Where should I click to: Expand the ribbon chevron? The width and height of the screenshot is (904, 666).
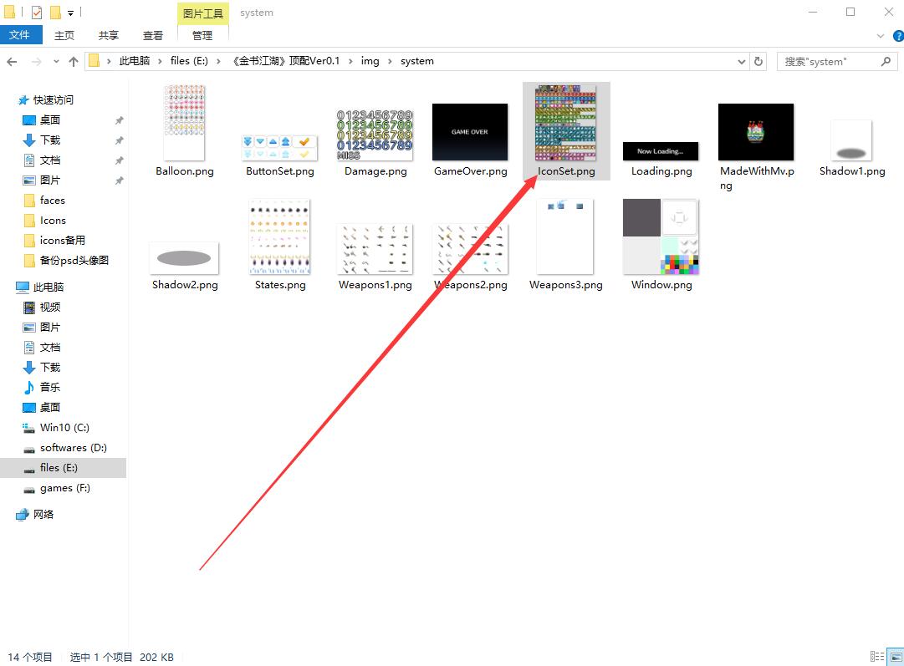(881, 36)
